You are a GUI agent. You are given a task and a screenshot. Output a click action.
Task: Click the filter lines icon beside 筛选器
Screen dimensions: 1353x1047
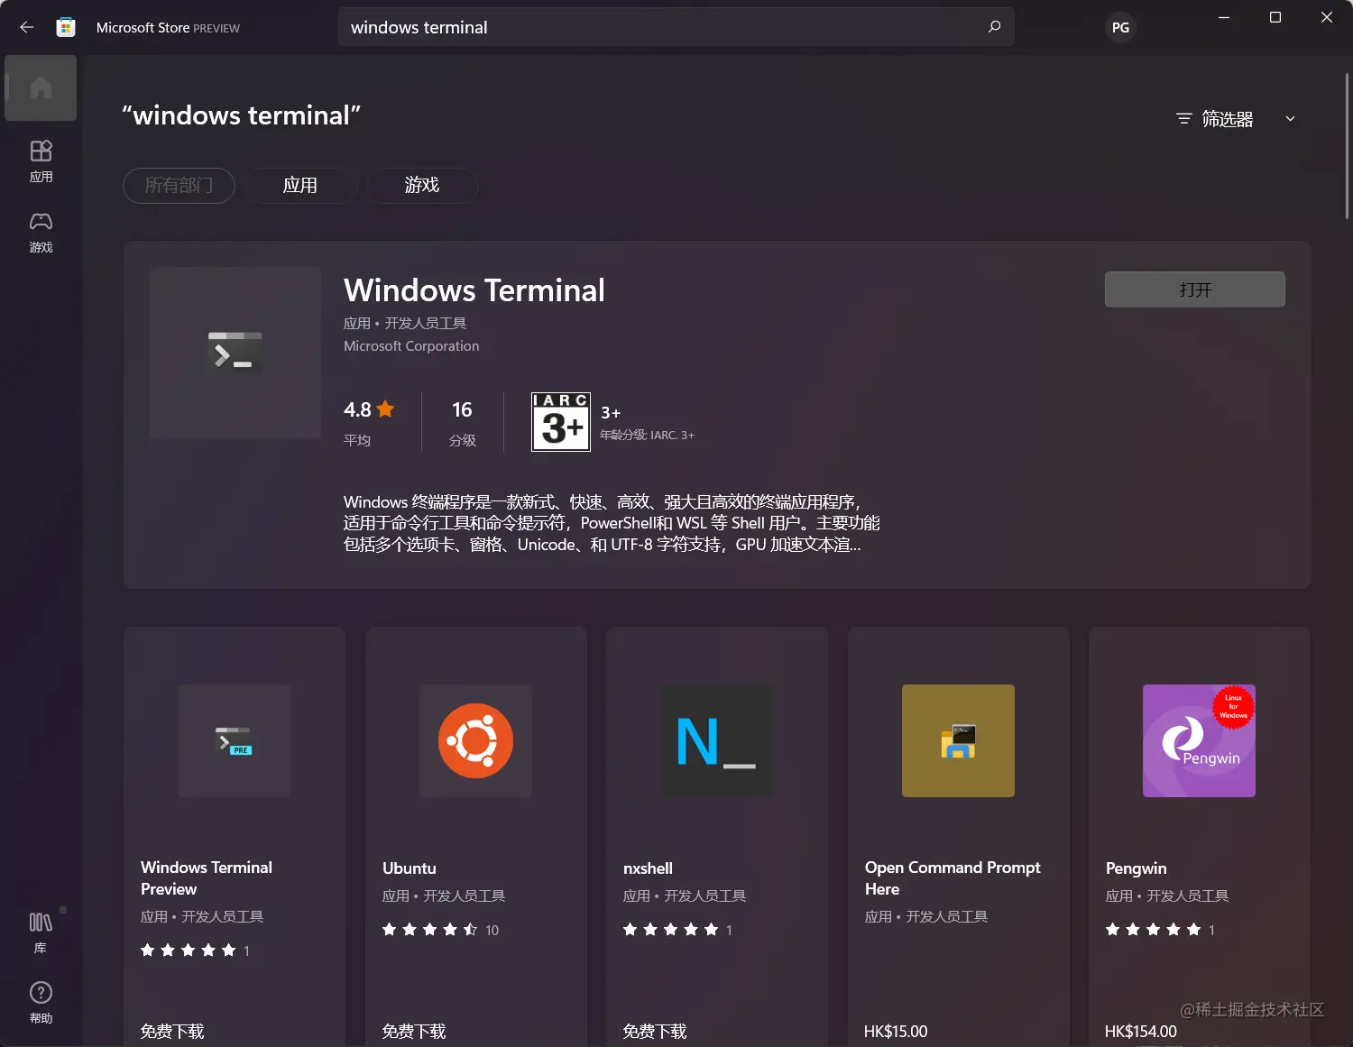(1183, 119)
